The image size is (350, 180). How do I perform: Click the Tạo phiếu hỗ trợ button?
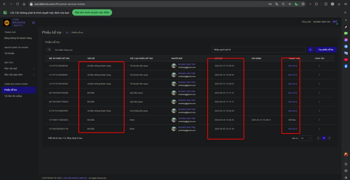(326, 50)
